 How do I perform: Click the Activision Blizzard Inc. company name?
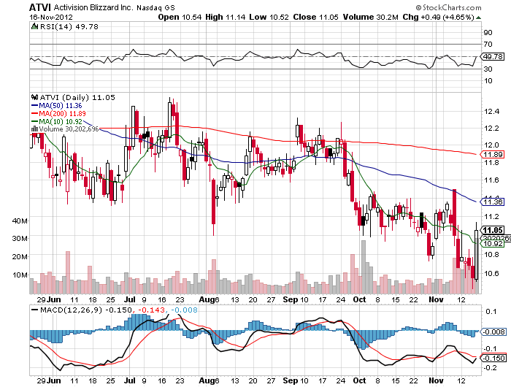tap(93, 7)
